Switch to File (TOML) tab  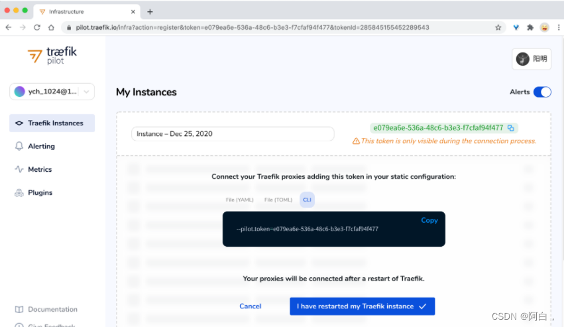tap(278, 200)
